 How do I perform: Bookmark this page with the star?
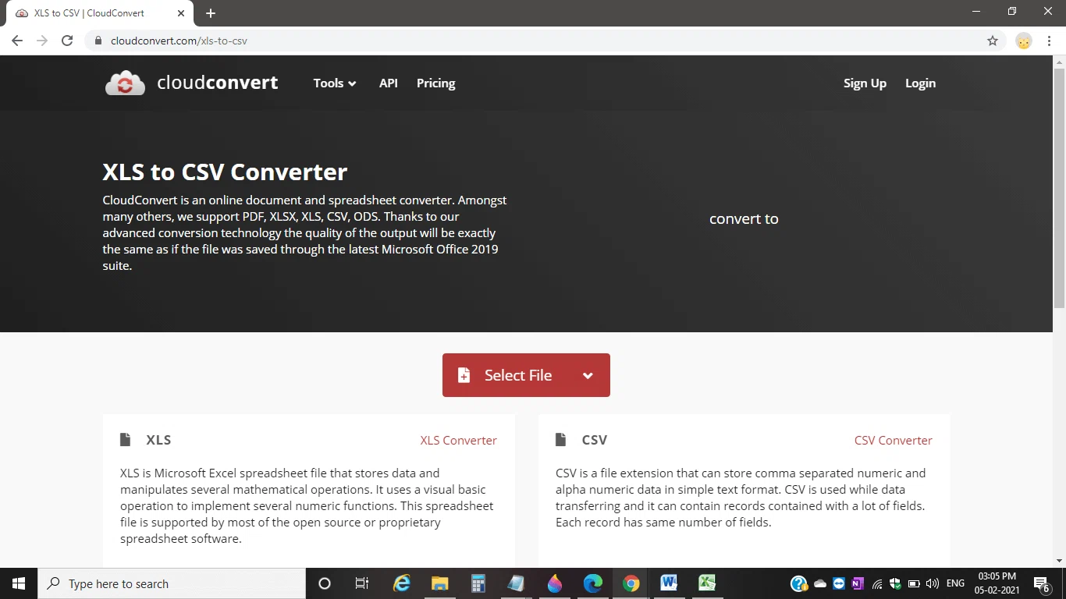(993, 41)
